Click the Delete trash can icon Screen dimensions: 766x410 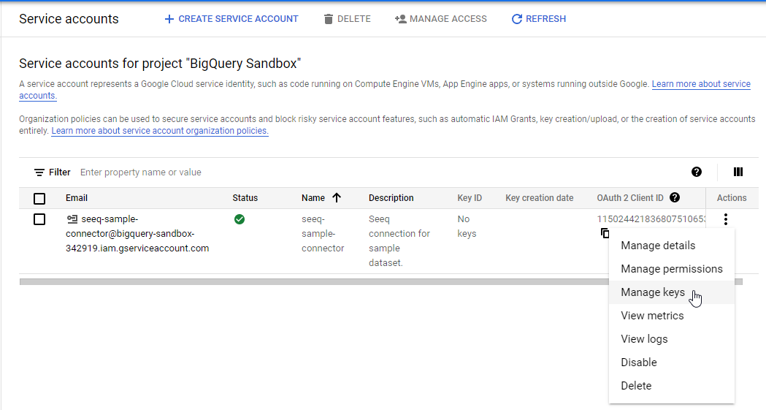click(329, 19)
